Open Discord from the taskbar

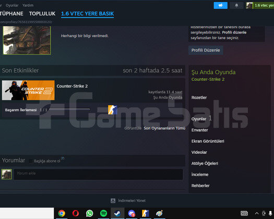132,213
